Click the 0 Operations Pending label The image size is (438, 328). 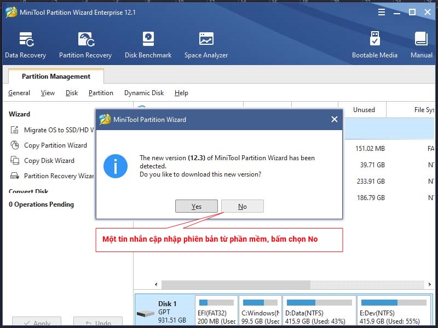[x=42, y=204]
